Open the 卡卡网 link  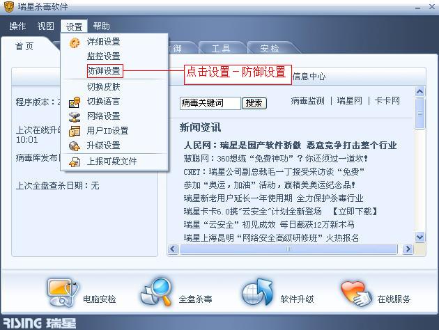387,101
